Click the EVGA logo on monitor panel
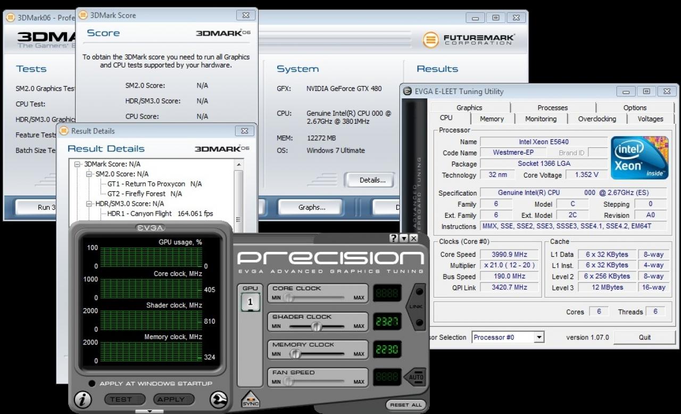Viewport: 681px width, 414px height. click(x=151, y=228)
